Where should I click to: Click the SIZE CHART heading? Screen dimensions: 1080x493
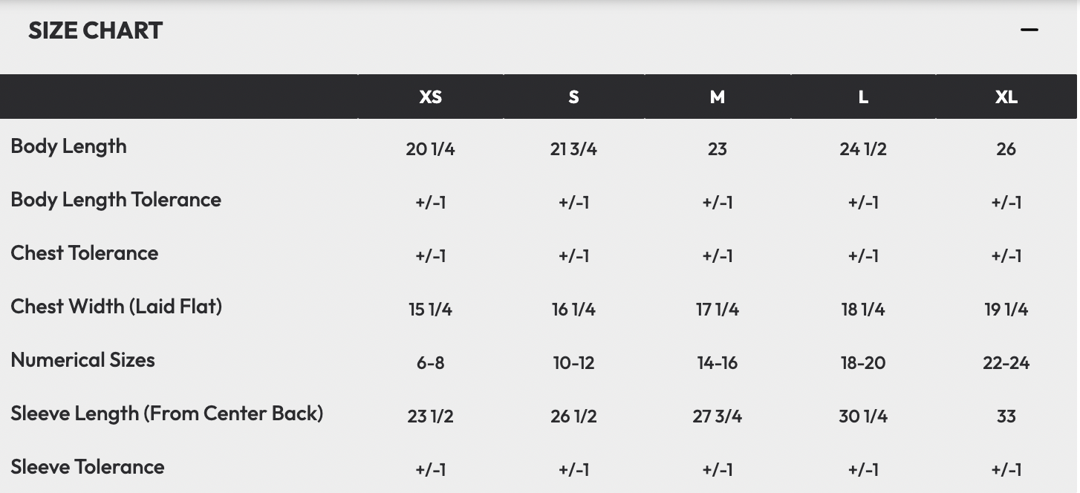(95, 30)
